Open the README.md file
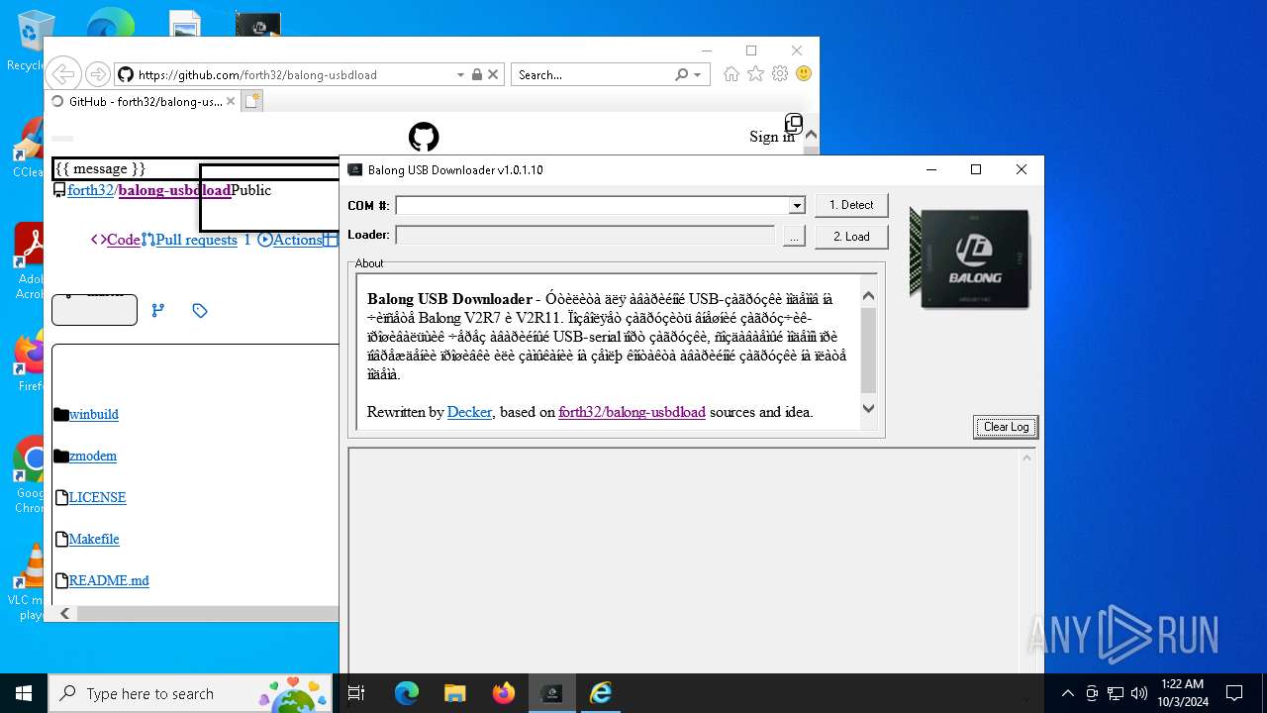This screenshot has height=713, width=1267. pos(109,580)
